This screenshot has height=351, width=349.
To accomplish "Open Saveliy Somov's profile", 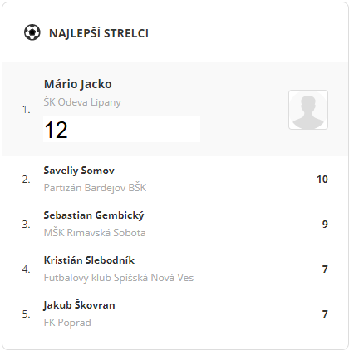I will point(79,171).
